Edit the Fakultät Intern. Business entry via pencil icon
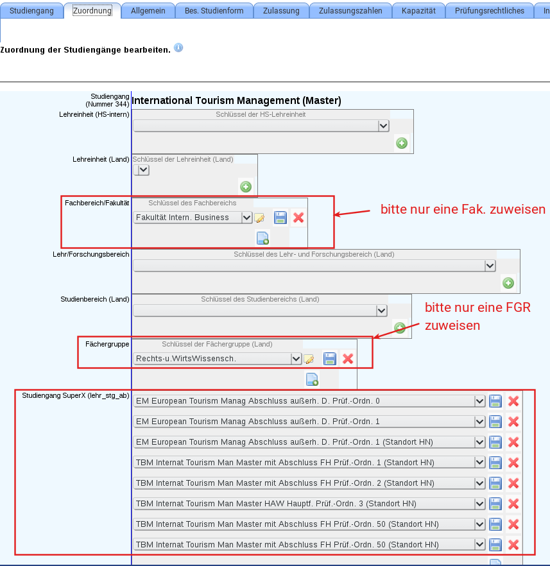The height and width of the screenshot is (566, 550). coord(259,218)
